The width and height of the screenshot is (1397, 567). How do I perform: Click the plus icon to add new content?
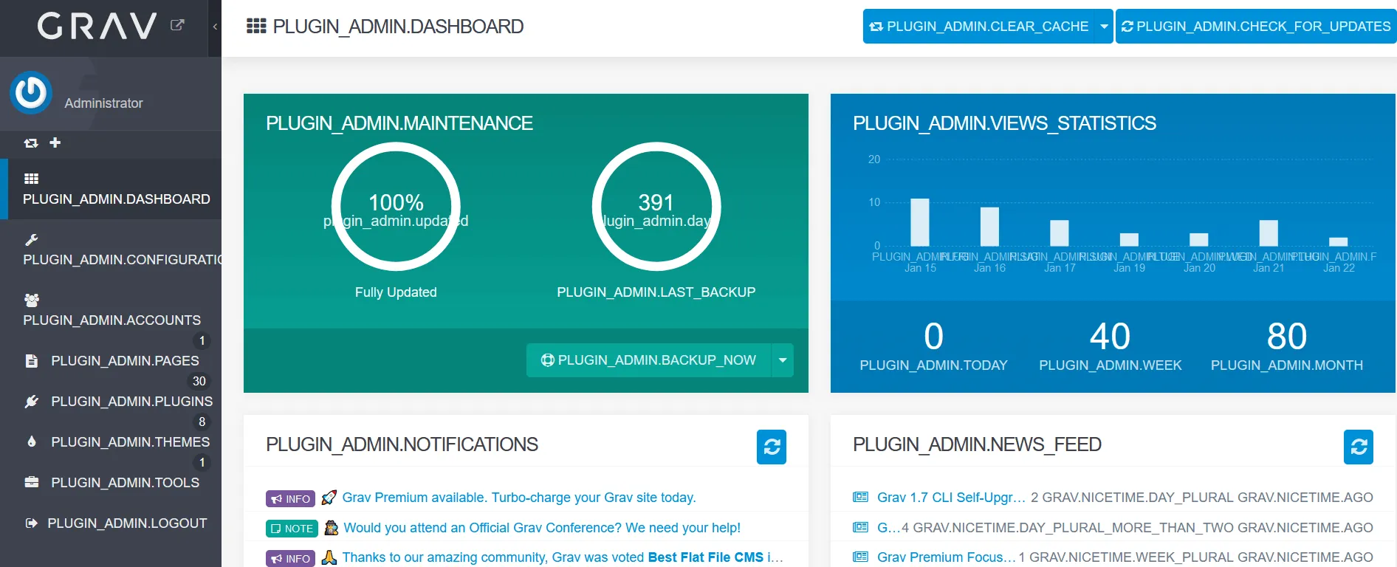pos(55,142)
